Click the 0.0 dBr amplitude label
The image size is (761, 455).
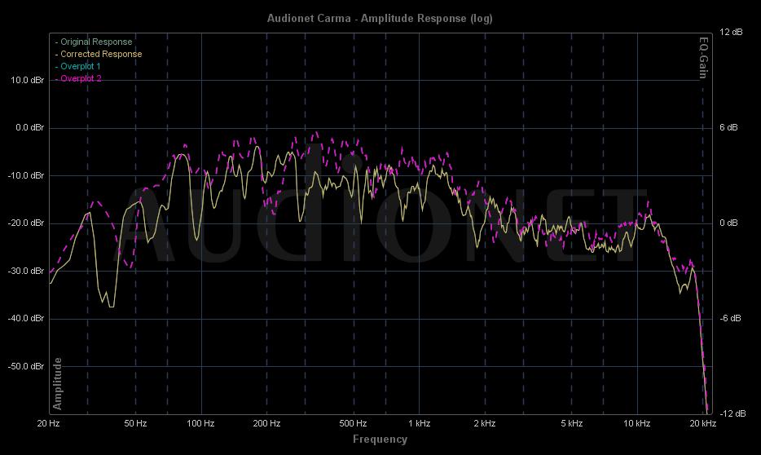(x=29, y=128)
